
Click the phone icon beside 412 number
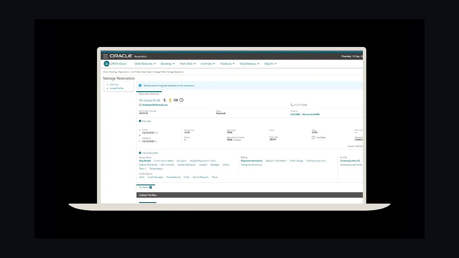[292, 105]
